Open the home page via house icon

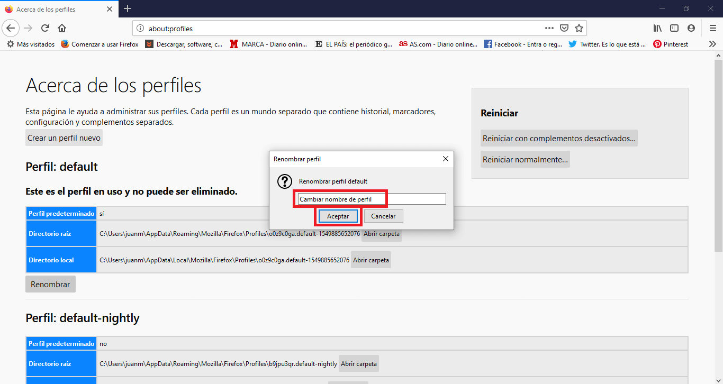(62, 28)
